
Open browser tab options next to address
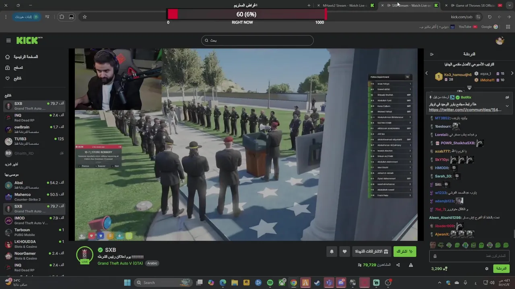tap(478, 17)
